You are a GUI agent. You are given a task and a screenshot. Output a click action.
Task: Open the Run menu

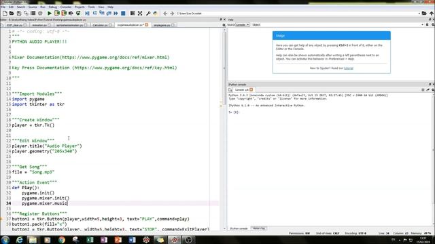pyautogui.click(x=43, y=7)
